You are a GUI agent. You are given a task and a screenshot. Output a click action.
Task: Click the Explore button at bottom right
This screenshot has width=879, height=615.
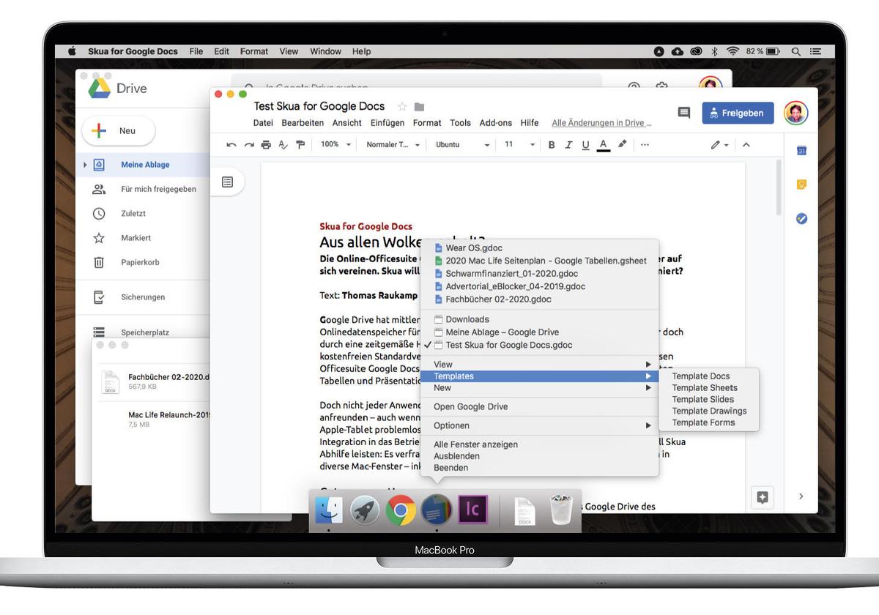[763, 497]
